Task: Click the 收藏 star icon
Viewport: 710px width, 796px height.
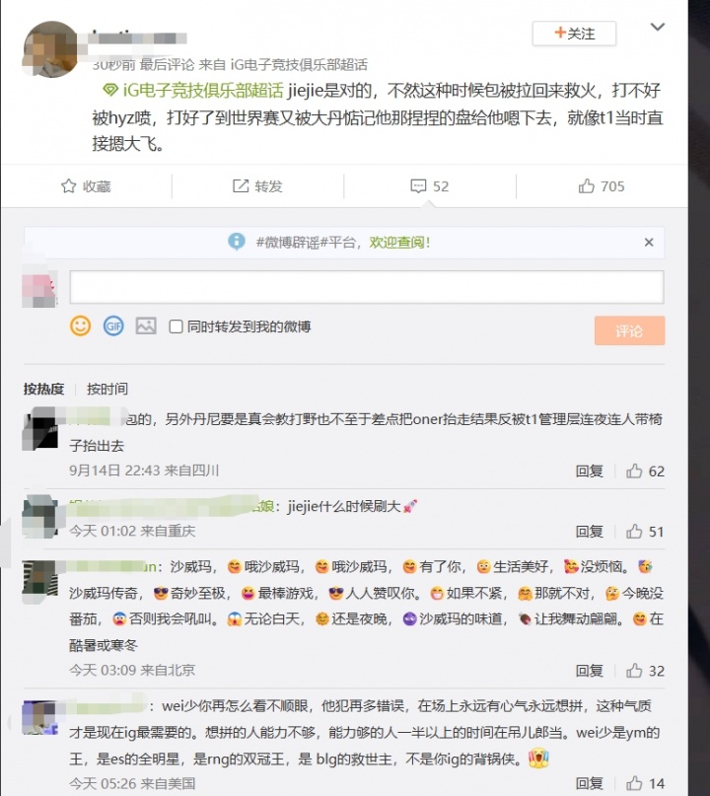Action: coord(68,186)
